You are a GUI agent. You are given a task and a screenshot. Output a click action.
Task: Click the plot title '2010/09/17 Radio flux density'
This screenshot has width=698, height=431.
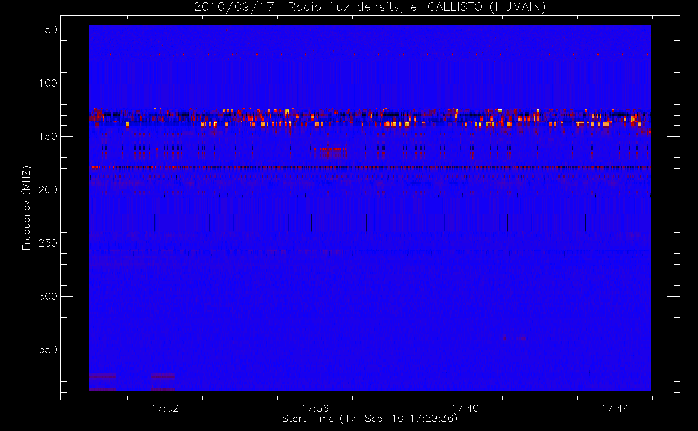(x=370, y=7)
